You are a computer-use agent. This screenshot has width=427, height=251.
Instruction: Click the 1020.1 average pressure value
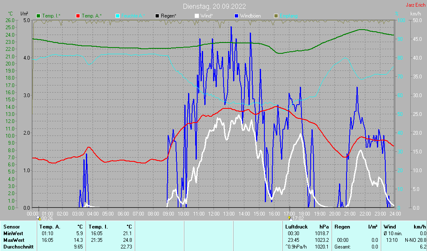(x=322, y=247)
